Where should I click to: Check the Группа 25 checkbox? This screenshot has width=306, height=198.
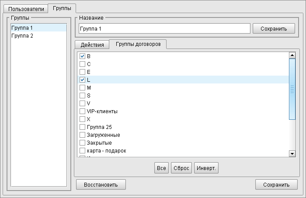[x=82, y=127]
